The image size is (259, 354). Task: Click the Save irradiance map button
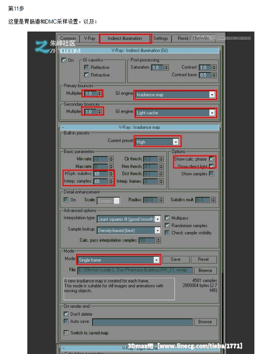[x=175, y=260]
